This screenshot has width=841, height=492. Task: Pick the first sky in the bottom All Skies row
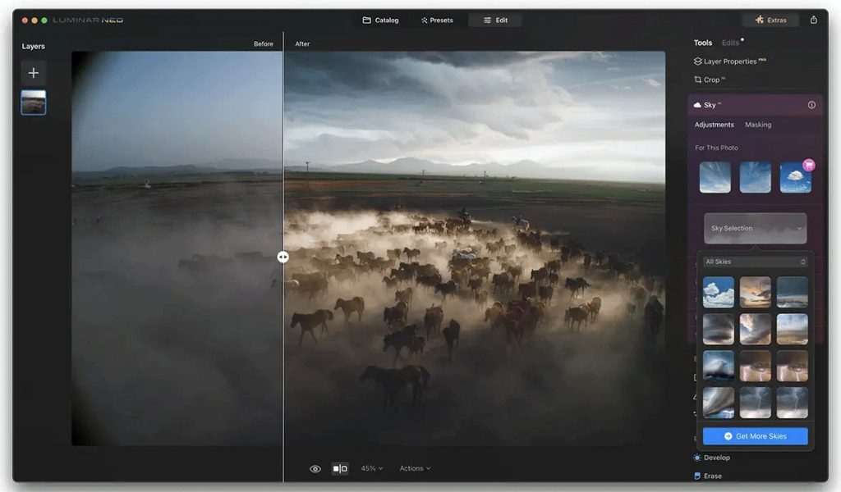(719, 403)
